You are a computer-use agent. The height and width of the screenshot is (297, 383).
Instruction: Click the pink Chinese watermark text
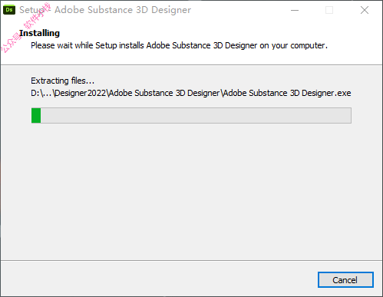(26, 28)
